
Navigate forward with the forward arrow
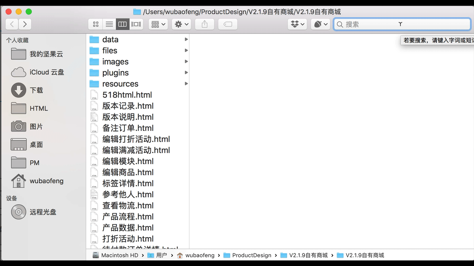25,24
